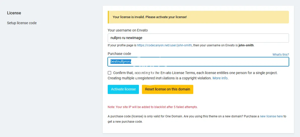
Task: Open the More info link
Action: [220, 78]
